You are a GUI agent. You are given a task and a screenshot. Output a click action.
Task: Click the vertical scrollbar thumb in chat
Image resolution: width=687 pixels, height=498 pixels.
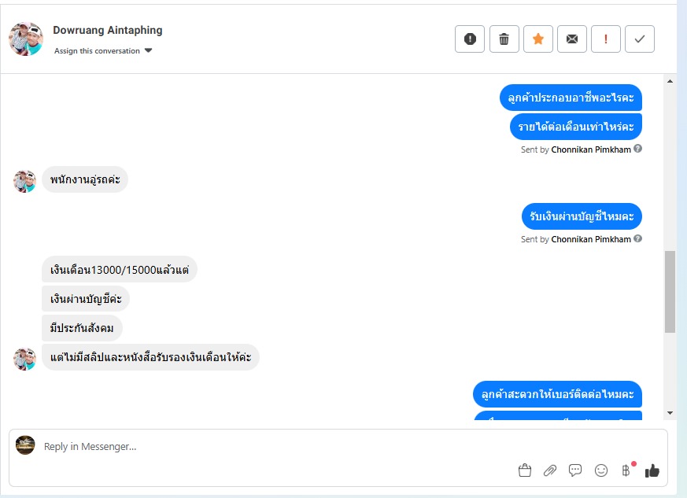670,291
